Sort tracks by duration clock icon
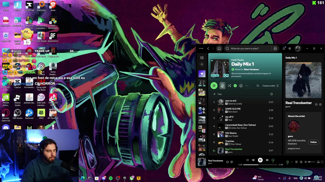The height and width of the screenshot is (182, 325). 271,94
